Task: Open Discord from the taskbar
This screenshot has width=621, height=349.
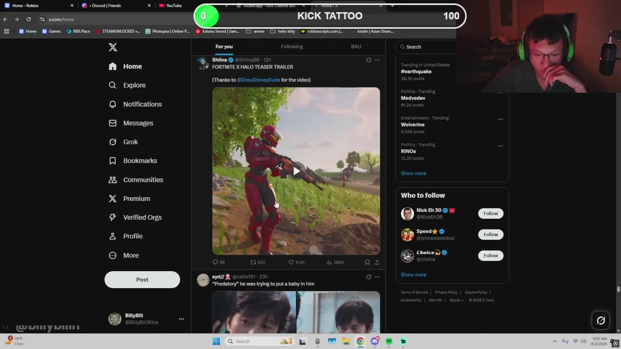Action: pos(375,341)
